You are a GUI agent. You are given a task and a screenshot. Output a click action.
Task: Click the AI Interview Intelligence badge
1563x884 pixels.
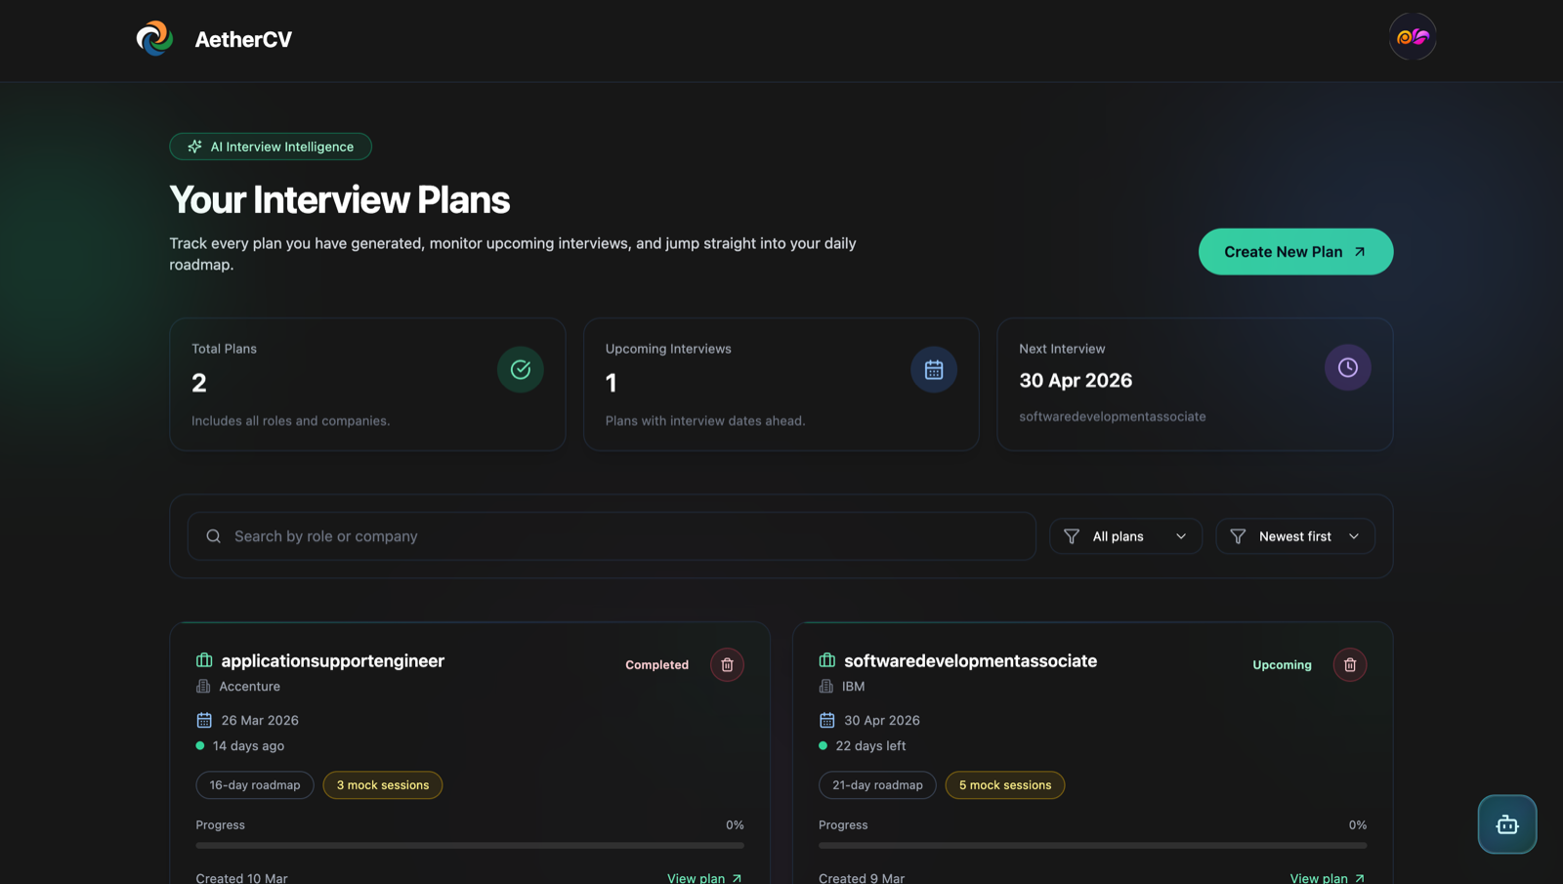tap(271, 147)
